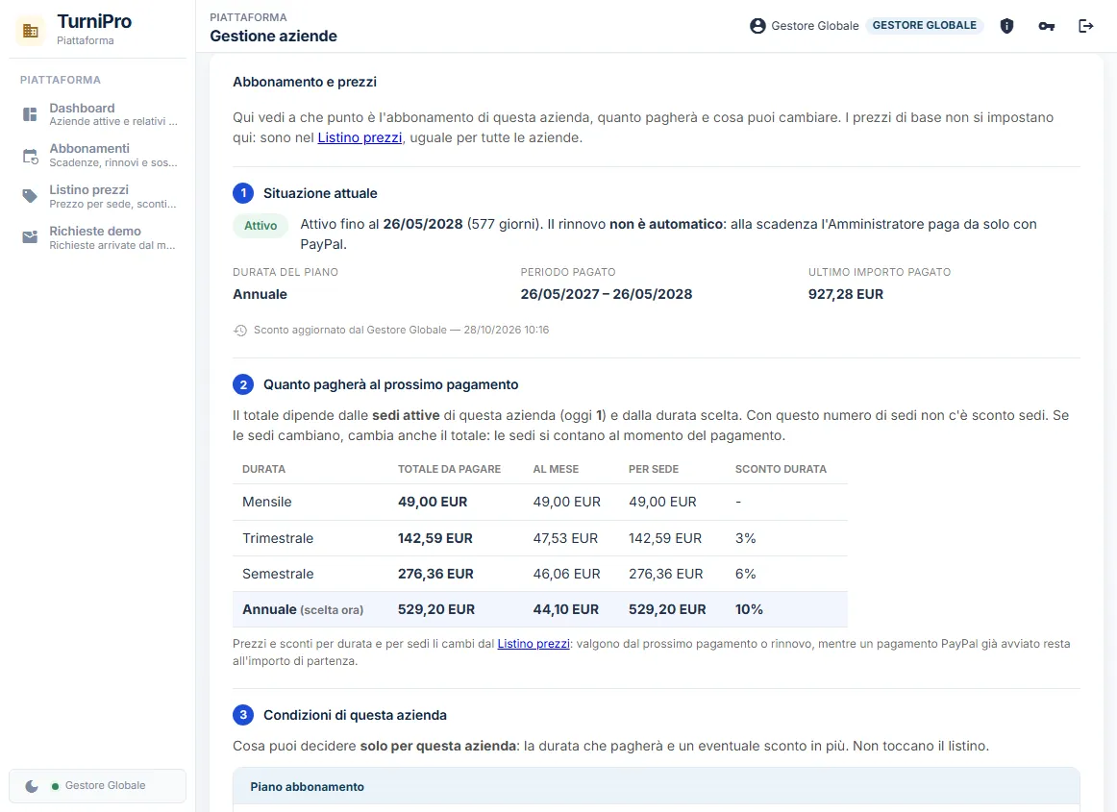Image resolution: width=1117 pixels, height=812 pixels.
Task: Click the SCONTO DURATA column header
Action: [781, 469]
